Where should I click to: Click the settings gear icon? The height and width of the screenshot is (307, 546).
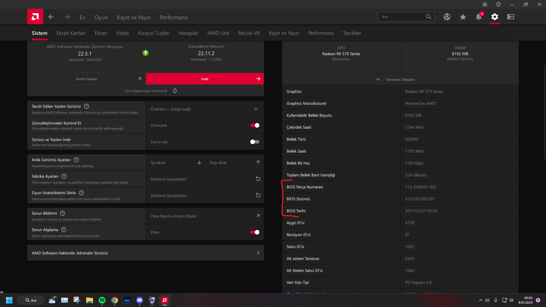495,17
